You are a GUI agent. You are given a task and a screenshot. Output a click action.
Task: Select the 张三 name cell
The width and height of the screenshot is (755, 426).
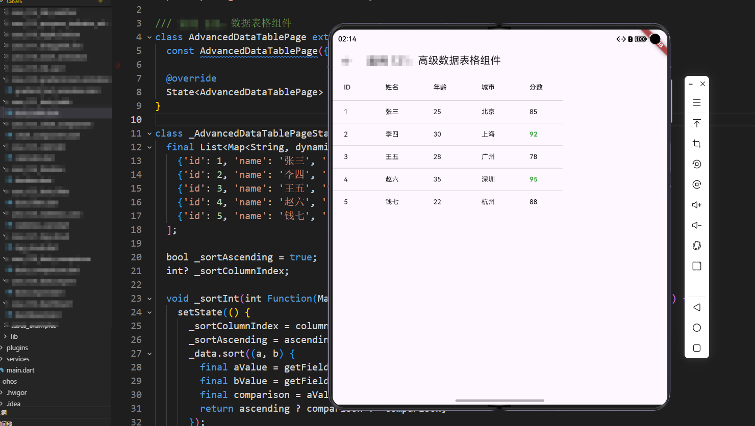(392, 112)
